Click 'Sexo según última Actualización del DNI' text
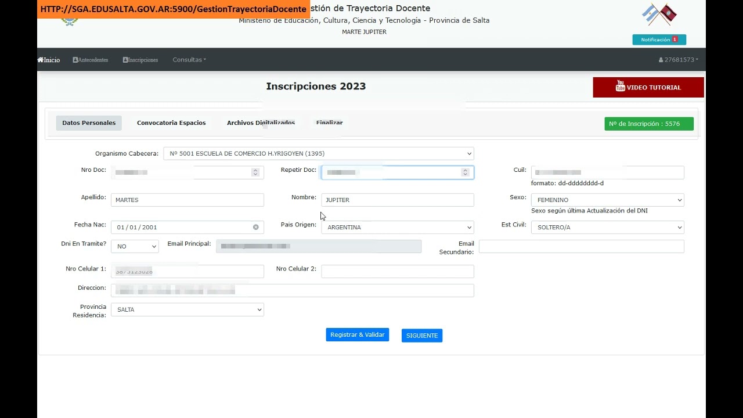This screenshot has width=743, height=418. [x=589, y=211]
